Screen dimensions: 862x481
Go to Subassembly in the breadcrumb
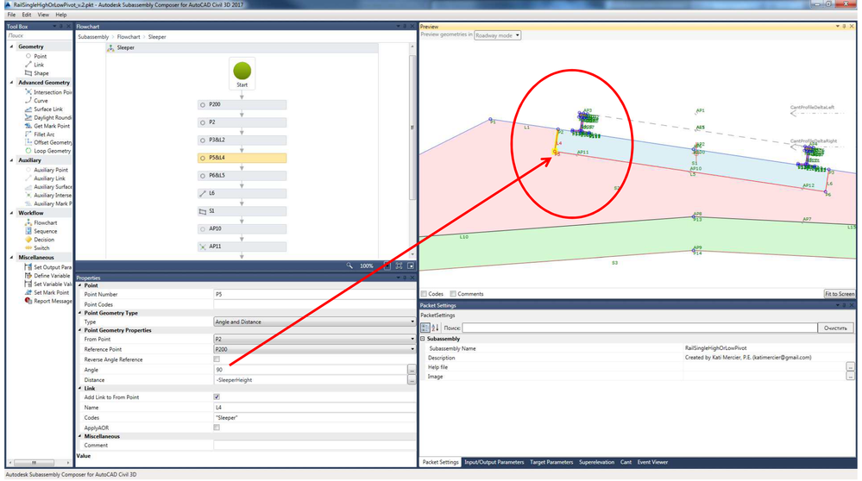(x=93, y=37)
